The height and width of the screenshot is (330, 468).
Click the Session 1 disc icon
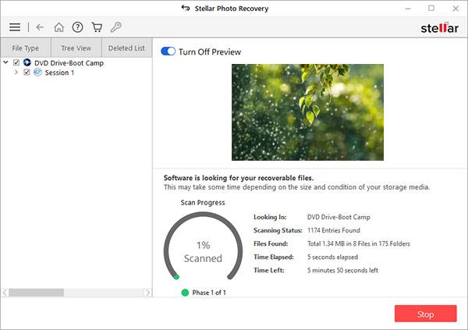[38, 73]
